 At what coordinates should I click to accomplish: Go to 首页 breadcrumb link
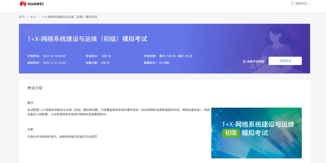pyautogui.click(x=22, y=17)
